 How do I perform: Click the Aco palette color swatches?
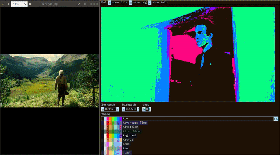[112, 119]
